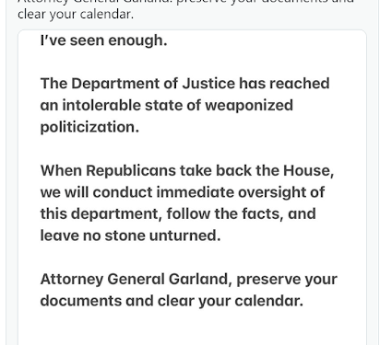Click the partially visible top tweet line

click(x=186, y=2)
